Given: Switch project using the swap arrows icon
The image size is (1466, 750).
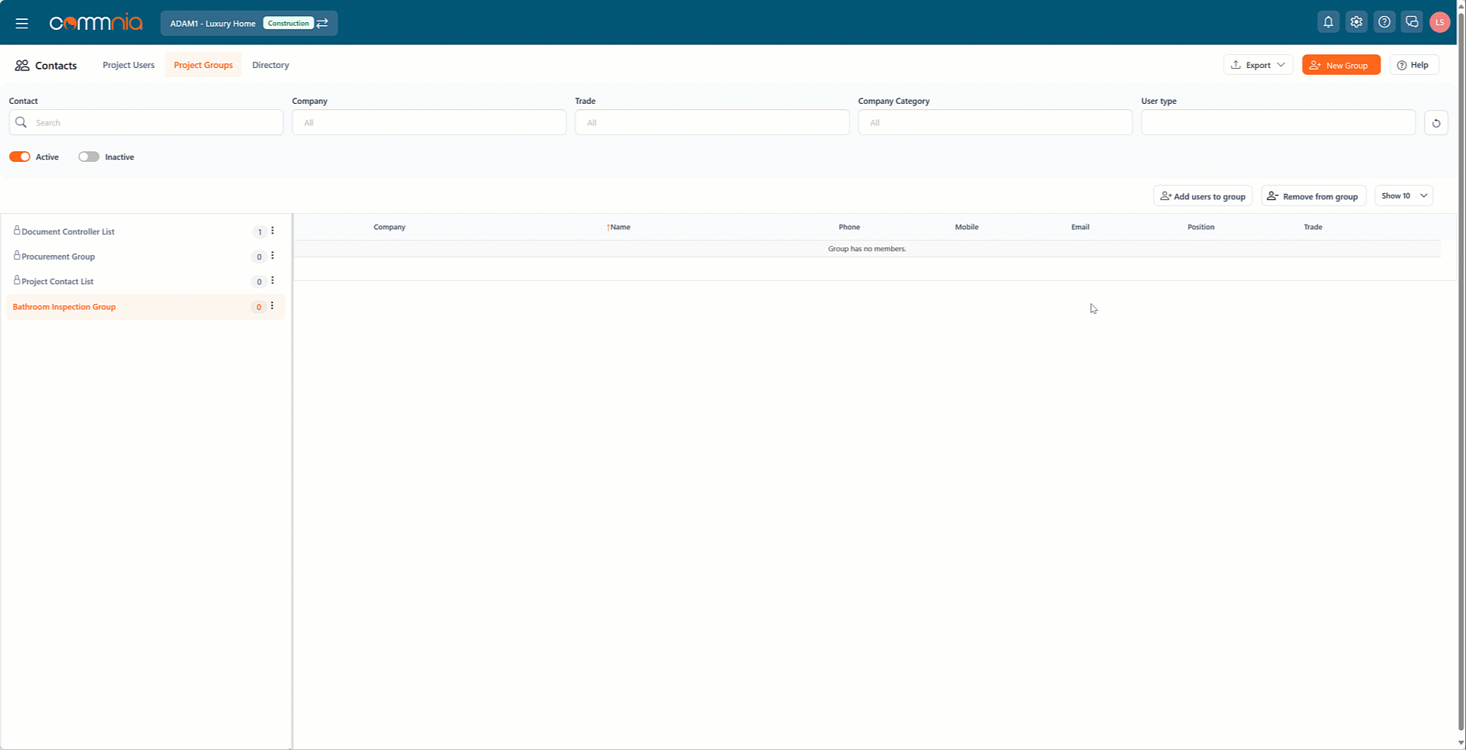Looking at the screenshot, I should (322, 23).
